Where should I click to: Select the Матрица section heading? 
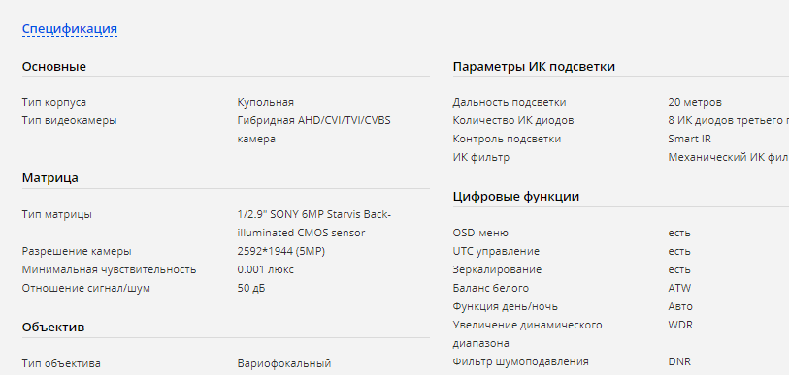click(x=49, y=178)
